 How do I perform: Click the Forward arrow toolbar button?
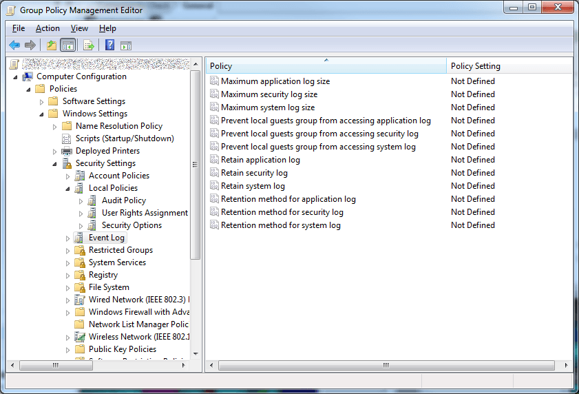click(30, 45)
